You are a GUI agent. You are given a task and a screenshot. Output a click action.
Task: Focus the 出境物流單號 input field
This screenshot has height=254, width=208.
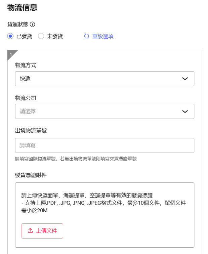tap(105, 145)
